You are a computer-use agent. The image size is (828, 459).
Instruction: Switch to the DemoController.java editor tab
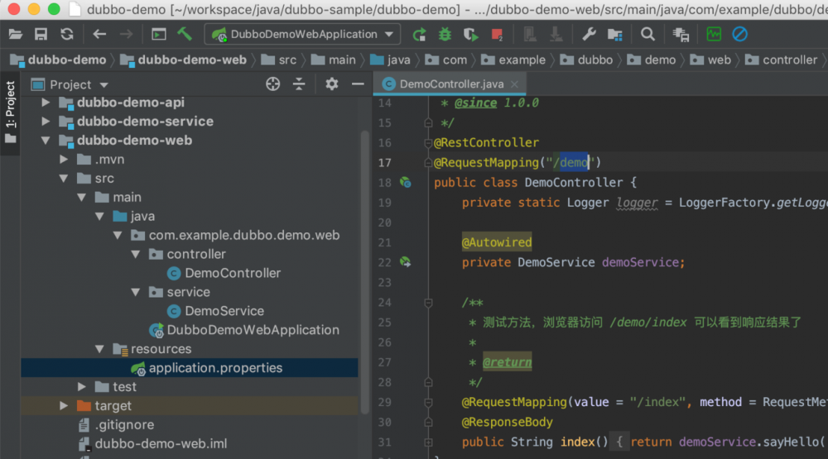pos(451,84)
